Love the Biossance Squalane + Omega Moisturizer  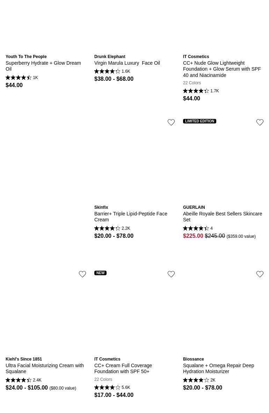[260, 274]
